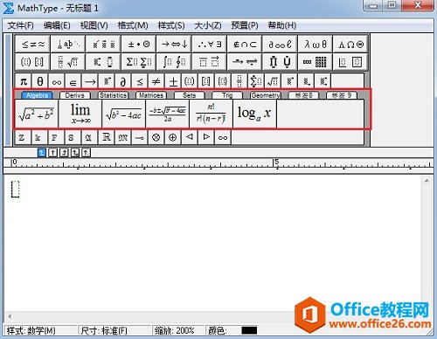Switch to the Trig tab

[x=227, y=95]
